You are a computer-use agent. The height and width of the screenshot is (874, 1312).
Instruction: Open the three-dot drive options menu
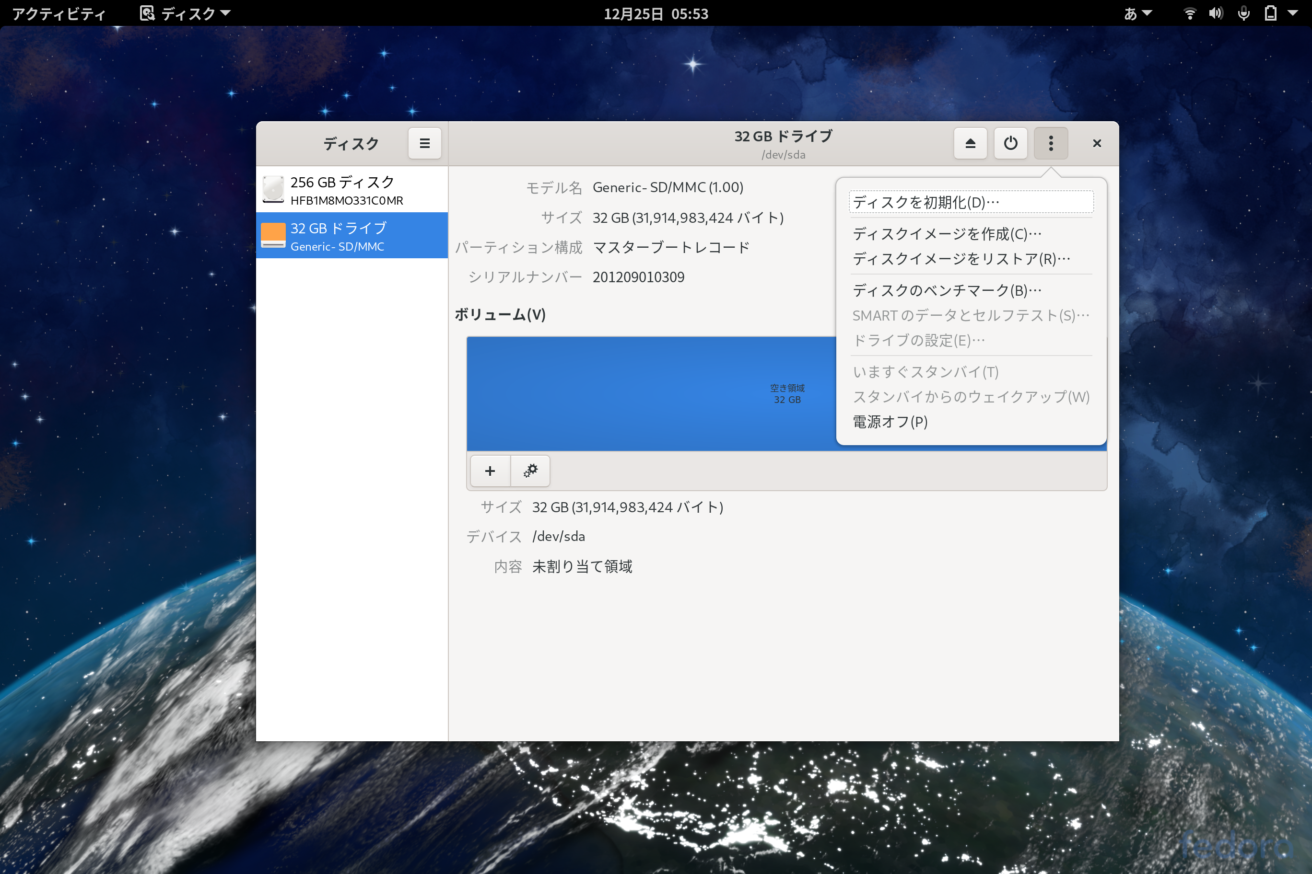click(1051, 143)
